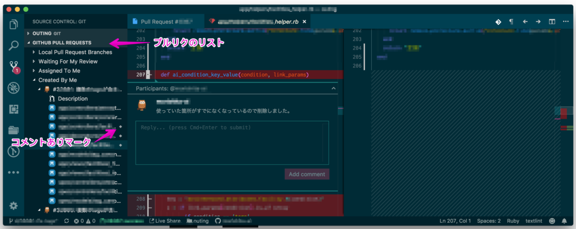Select the Source Control icon with badge
Screen dimensions: 576x229
[14, 67]
